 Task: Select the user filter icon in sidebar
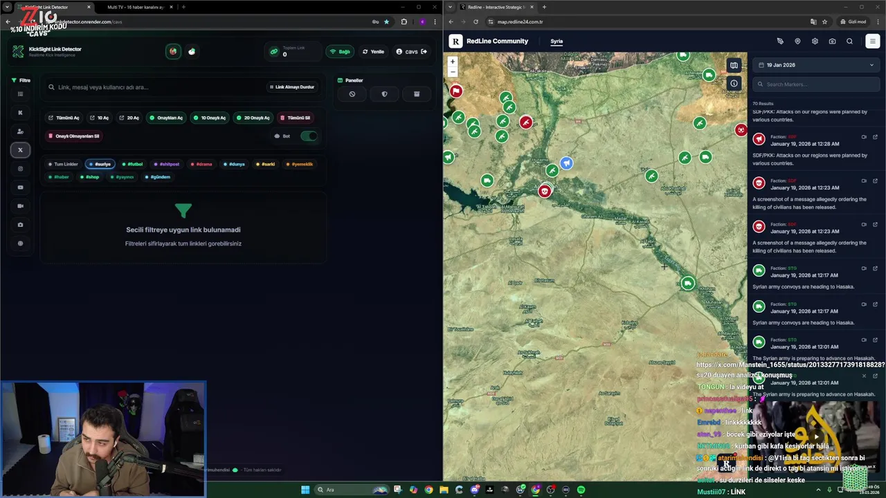20,131
